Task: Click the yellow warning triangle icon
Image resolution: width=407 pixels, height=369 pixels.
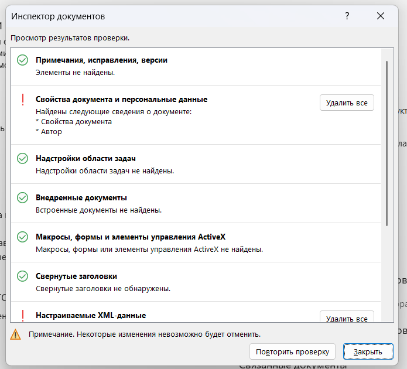Action: click(x=16, y=334)
